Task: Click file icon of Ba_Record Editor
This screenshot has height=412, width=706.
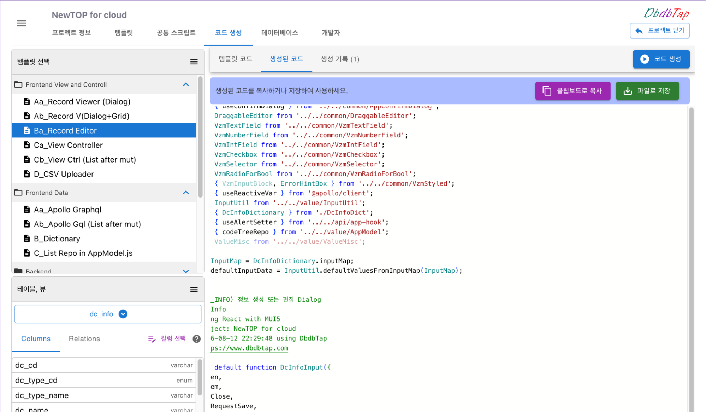Action: click(27, 131)
